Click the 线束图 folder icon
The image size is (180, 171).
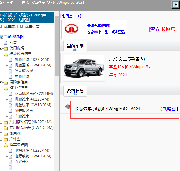click(6, 134)
